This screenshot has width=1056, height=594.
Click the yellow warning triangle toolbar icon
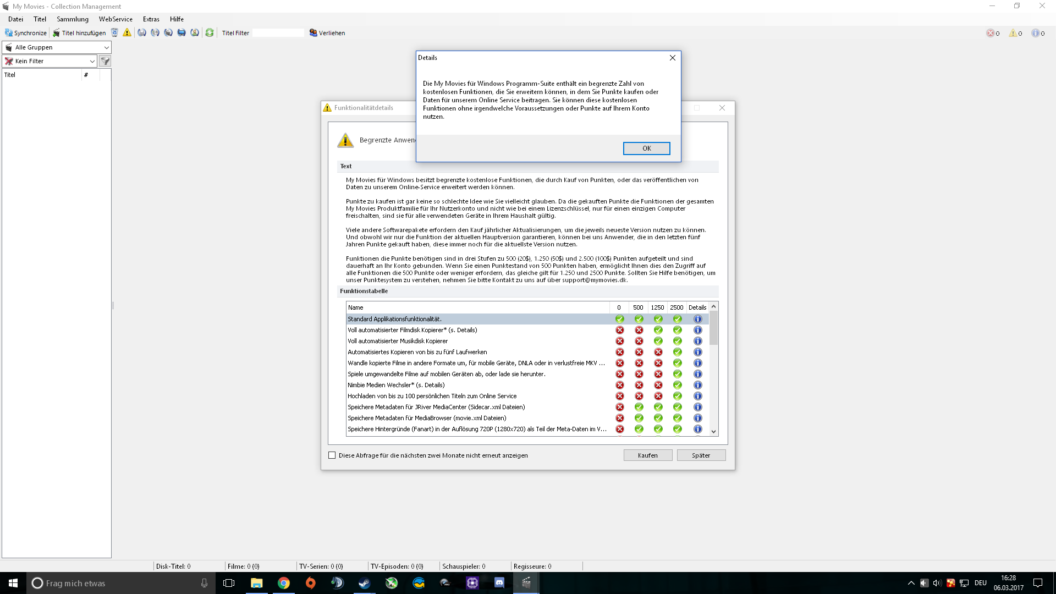[x=127, y=33]
